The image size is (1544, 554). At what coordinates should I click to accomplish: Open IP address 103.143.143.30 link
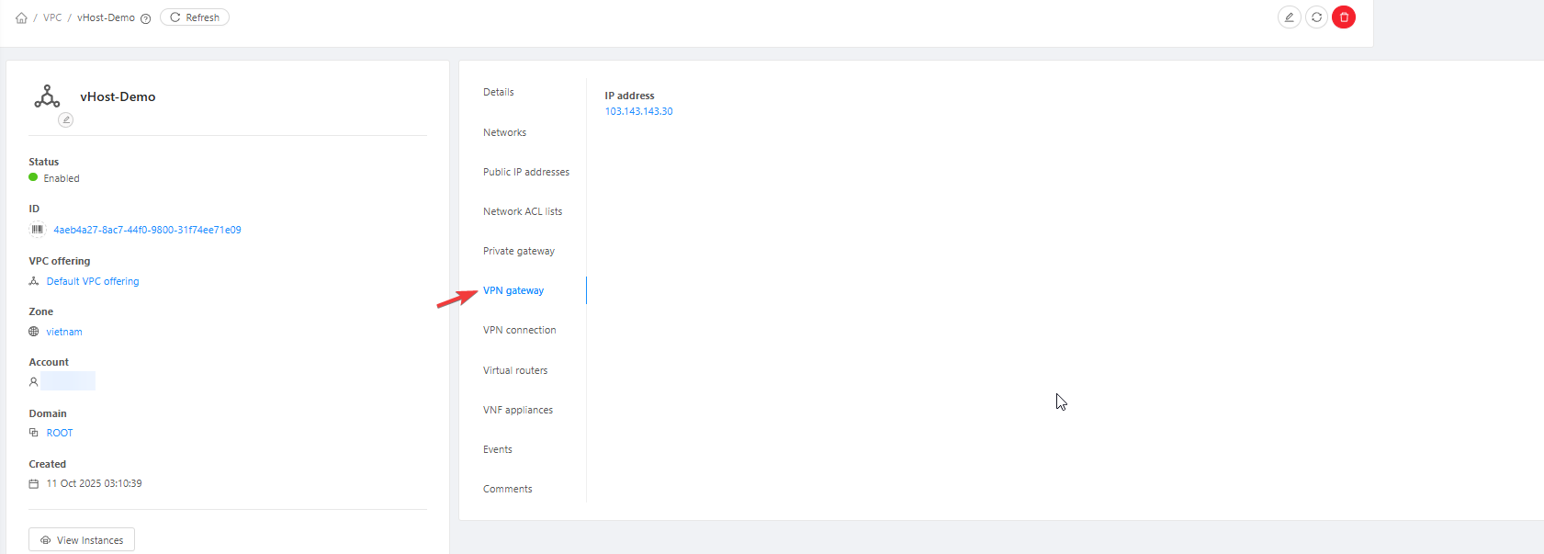pos(638,111)
